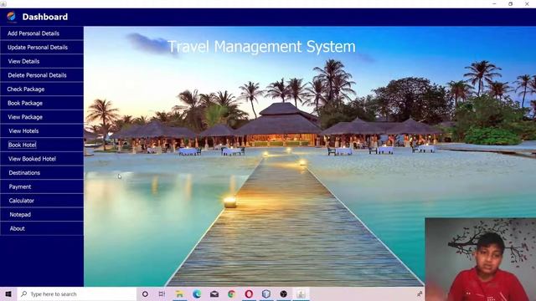Open Cortana circle icon on taskbar
Screen dimensions: 536x301
(145, 293)
